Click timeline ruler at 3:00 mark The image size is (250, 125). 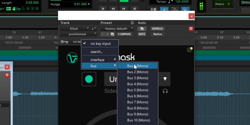point(203,37)
